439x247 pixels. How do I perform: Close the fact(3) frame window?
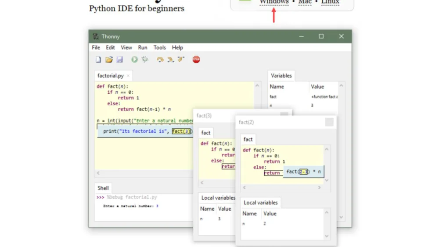[x=284, y=114]
